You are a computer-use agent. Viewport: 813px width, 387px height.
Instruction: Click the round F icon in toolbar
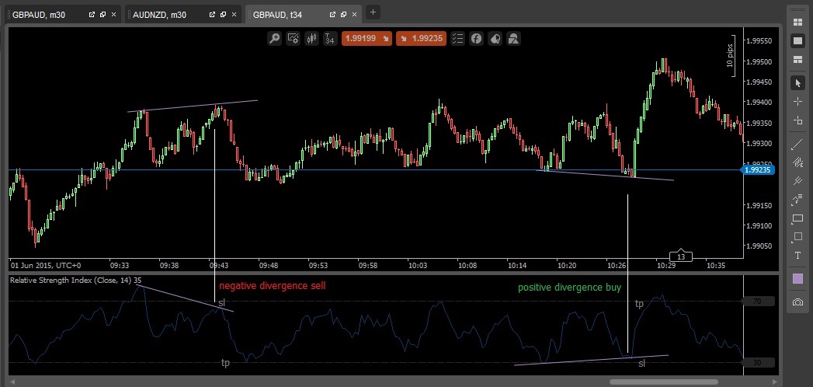click(476, 38)
